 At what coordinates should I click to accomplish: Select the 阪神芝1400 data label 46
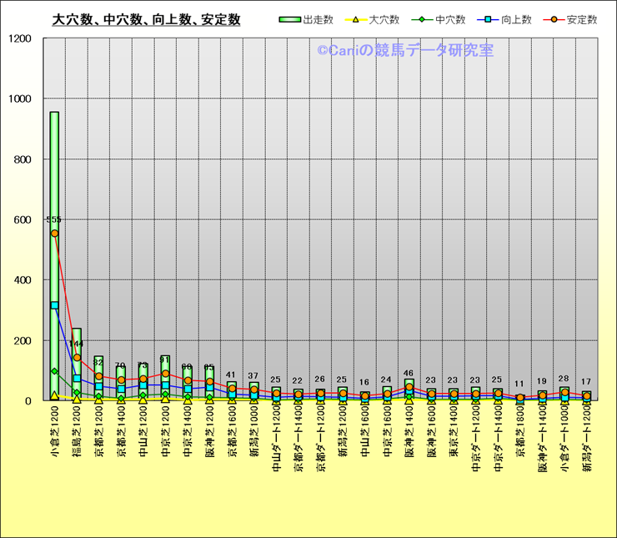(409, 374)
